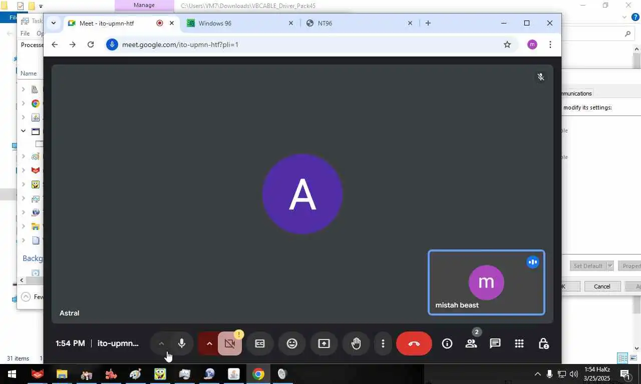Viewport: 641px width, 384px height.
Task: Click Astral's muted microphone indicator
Action: pos(541,77)
